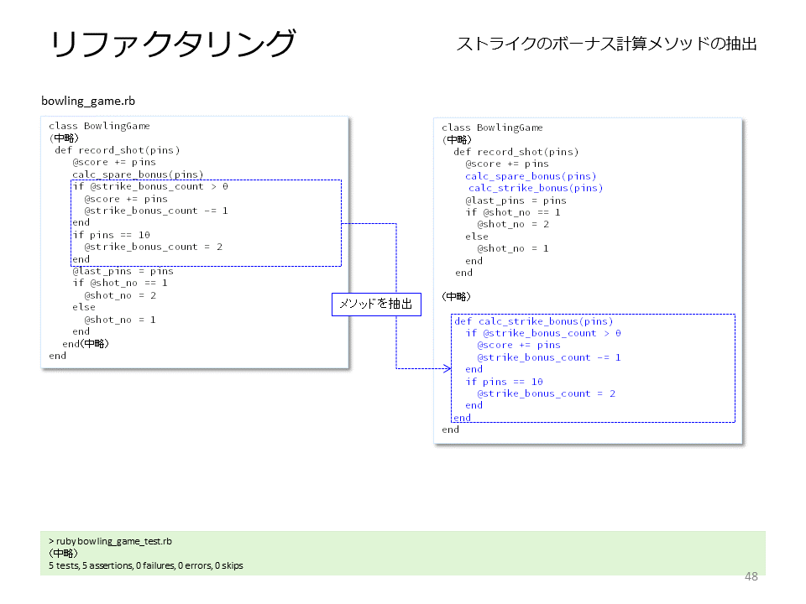Select the '5 tests, 5 assertions, 0 failures' result line

pos(146,565)
